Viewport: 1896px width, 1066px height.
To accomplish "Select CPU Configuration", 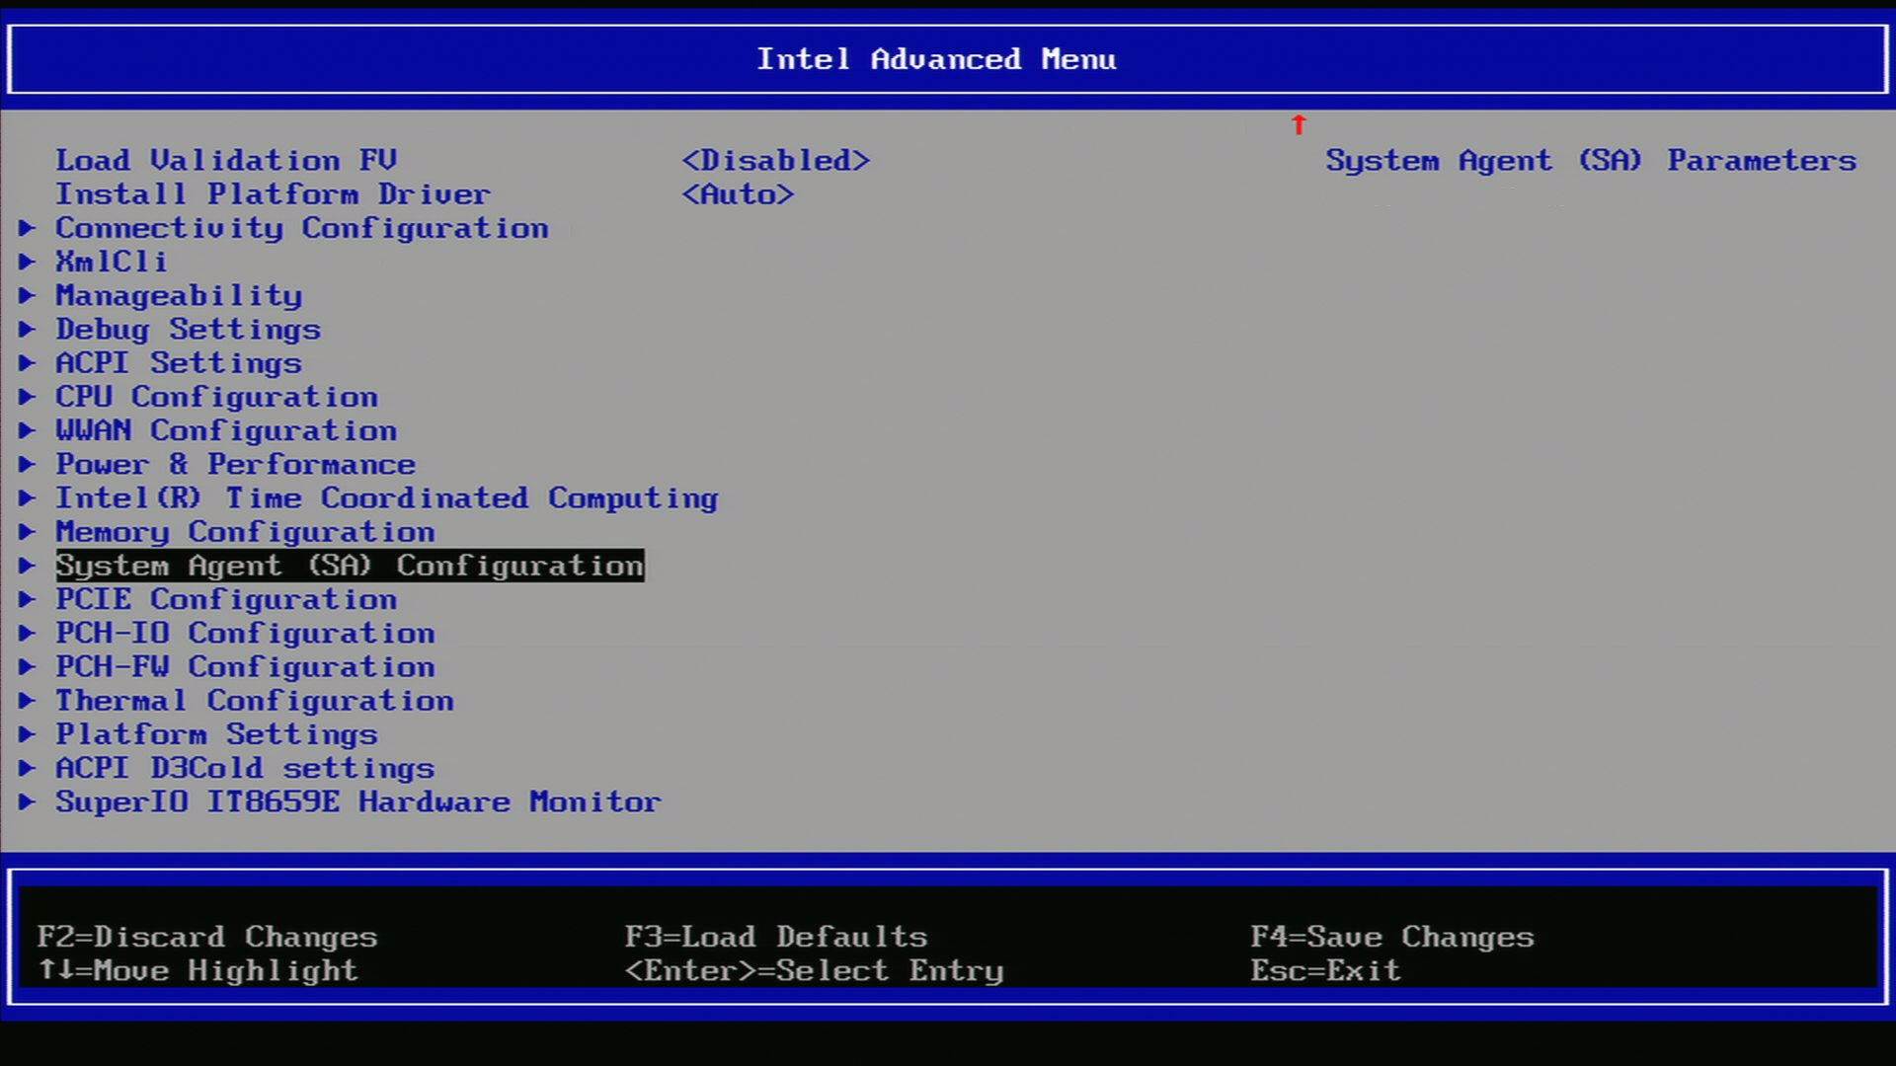I will click(x=216, y=397).
